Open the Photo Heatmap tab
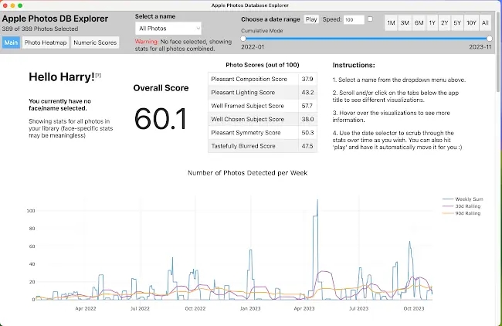This screenshot has width=502, height=326. [x=46, y=42]
